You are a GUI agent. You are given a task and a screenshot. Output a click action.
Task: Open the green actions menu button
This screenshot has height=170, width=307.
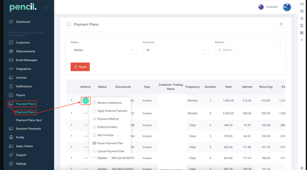(x=86, y=101)
